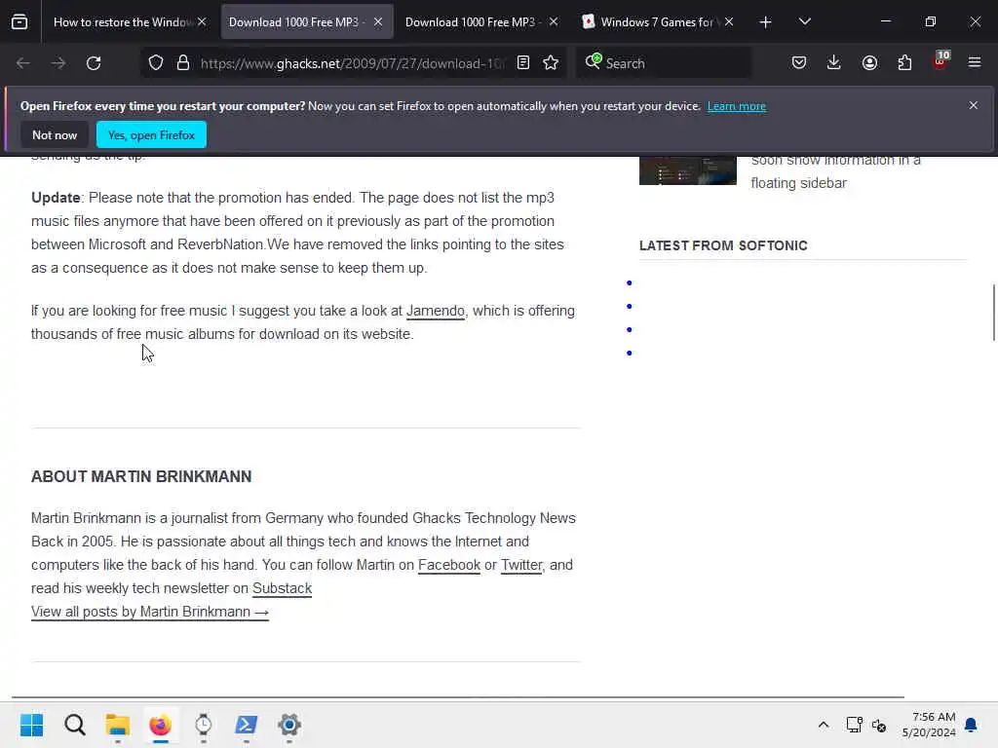Show hidden system tray icons
Viewport: 998px width, 748px height.
(823, 725)
